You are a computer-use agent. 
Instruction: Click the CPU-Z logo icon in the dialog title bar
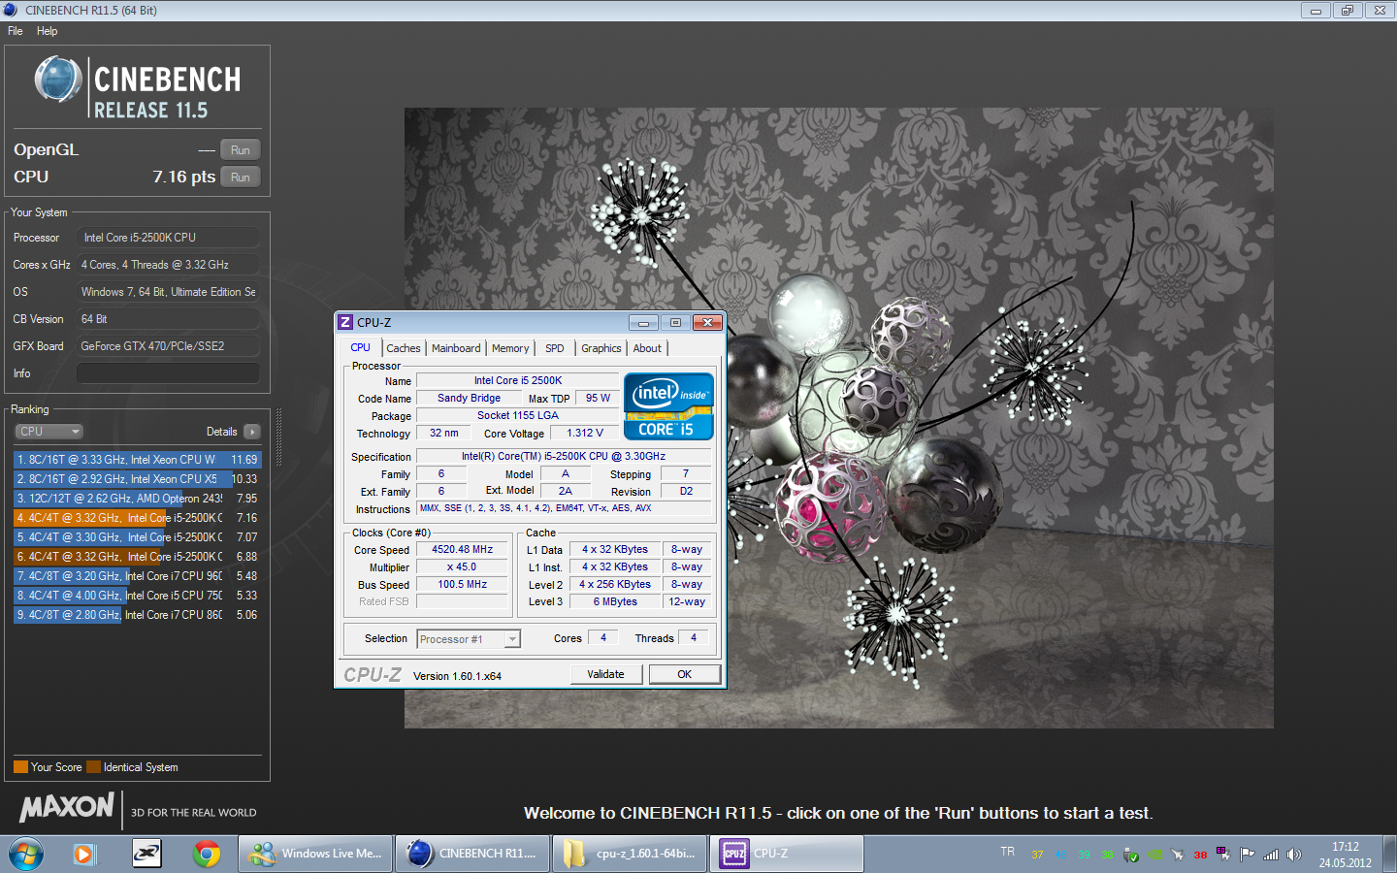[x=344, y=322]
